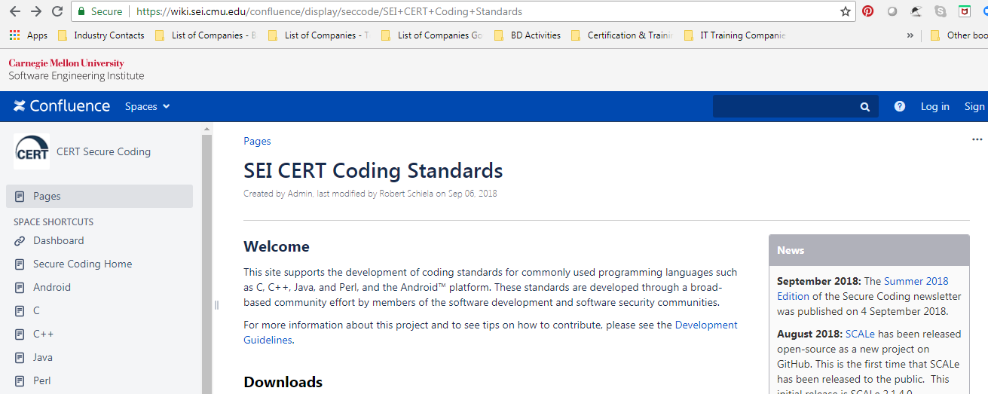The height and width of the screenshot is (394, 988).
Task: Open the Perl coding standard shortcut
Action: tap(42, 380)
